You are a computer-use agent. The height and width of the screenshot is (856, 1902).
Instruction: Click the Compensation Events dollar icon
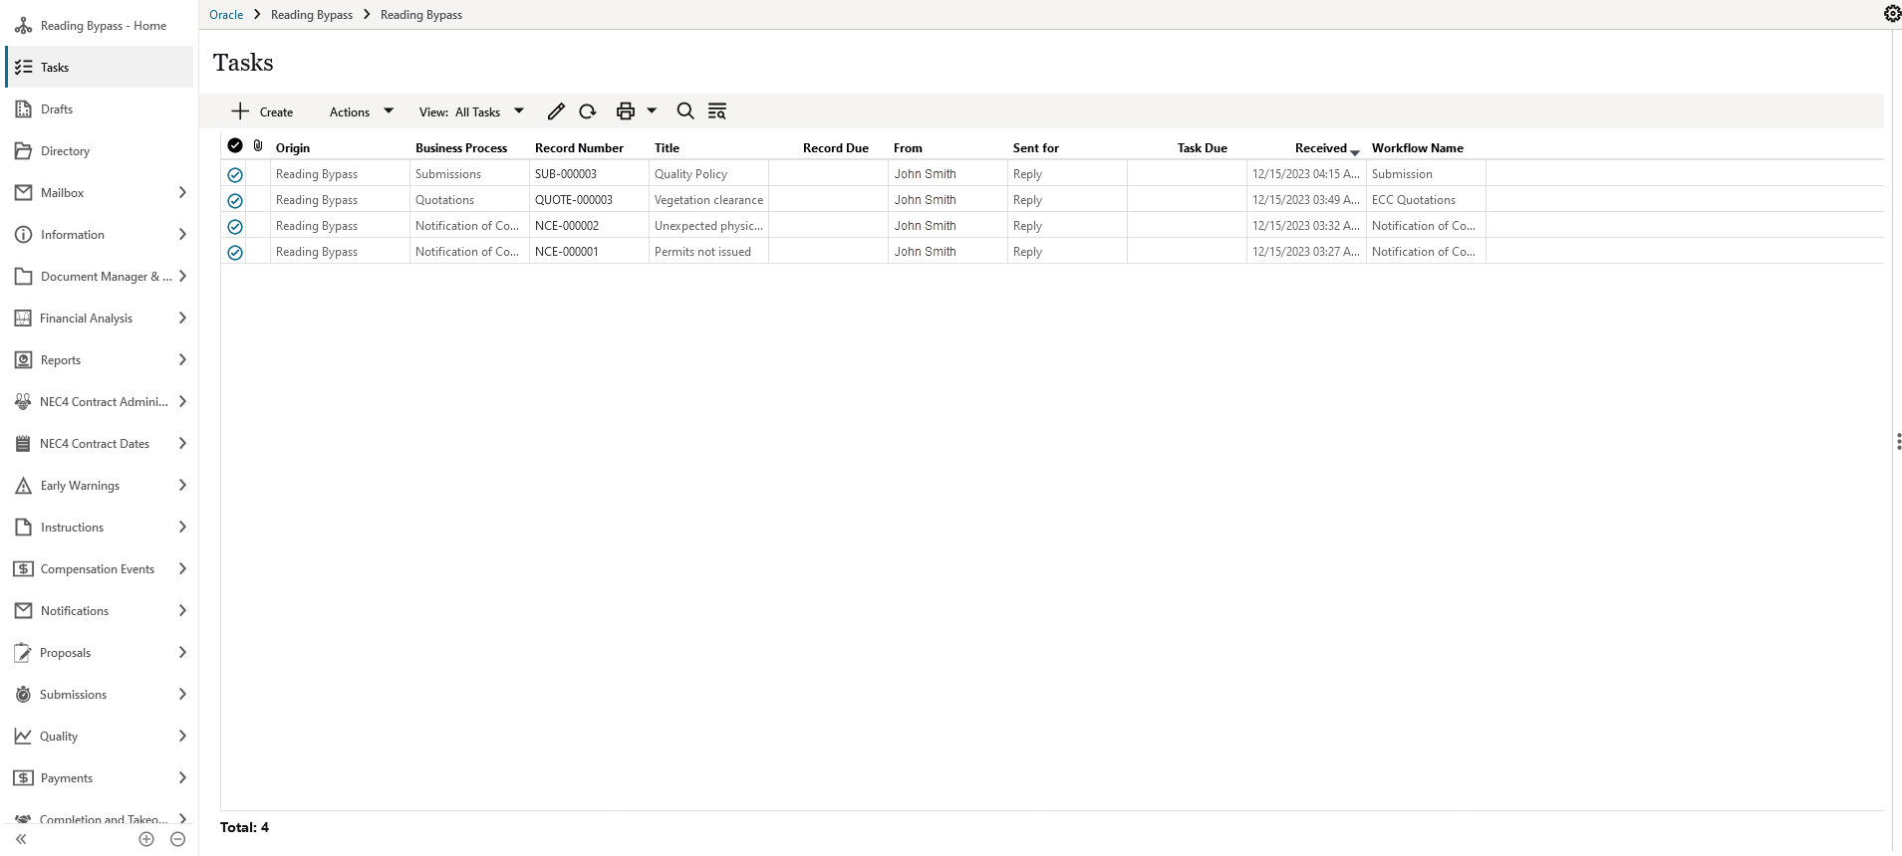click(24, 569)
